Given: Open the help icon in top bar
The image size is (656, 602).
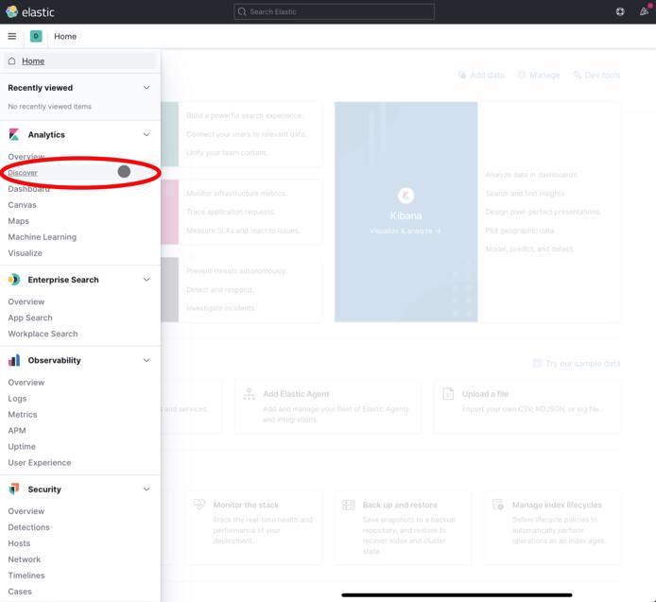Looking at the screenshot, I should 620,11.
